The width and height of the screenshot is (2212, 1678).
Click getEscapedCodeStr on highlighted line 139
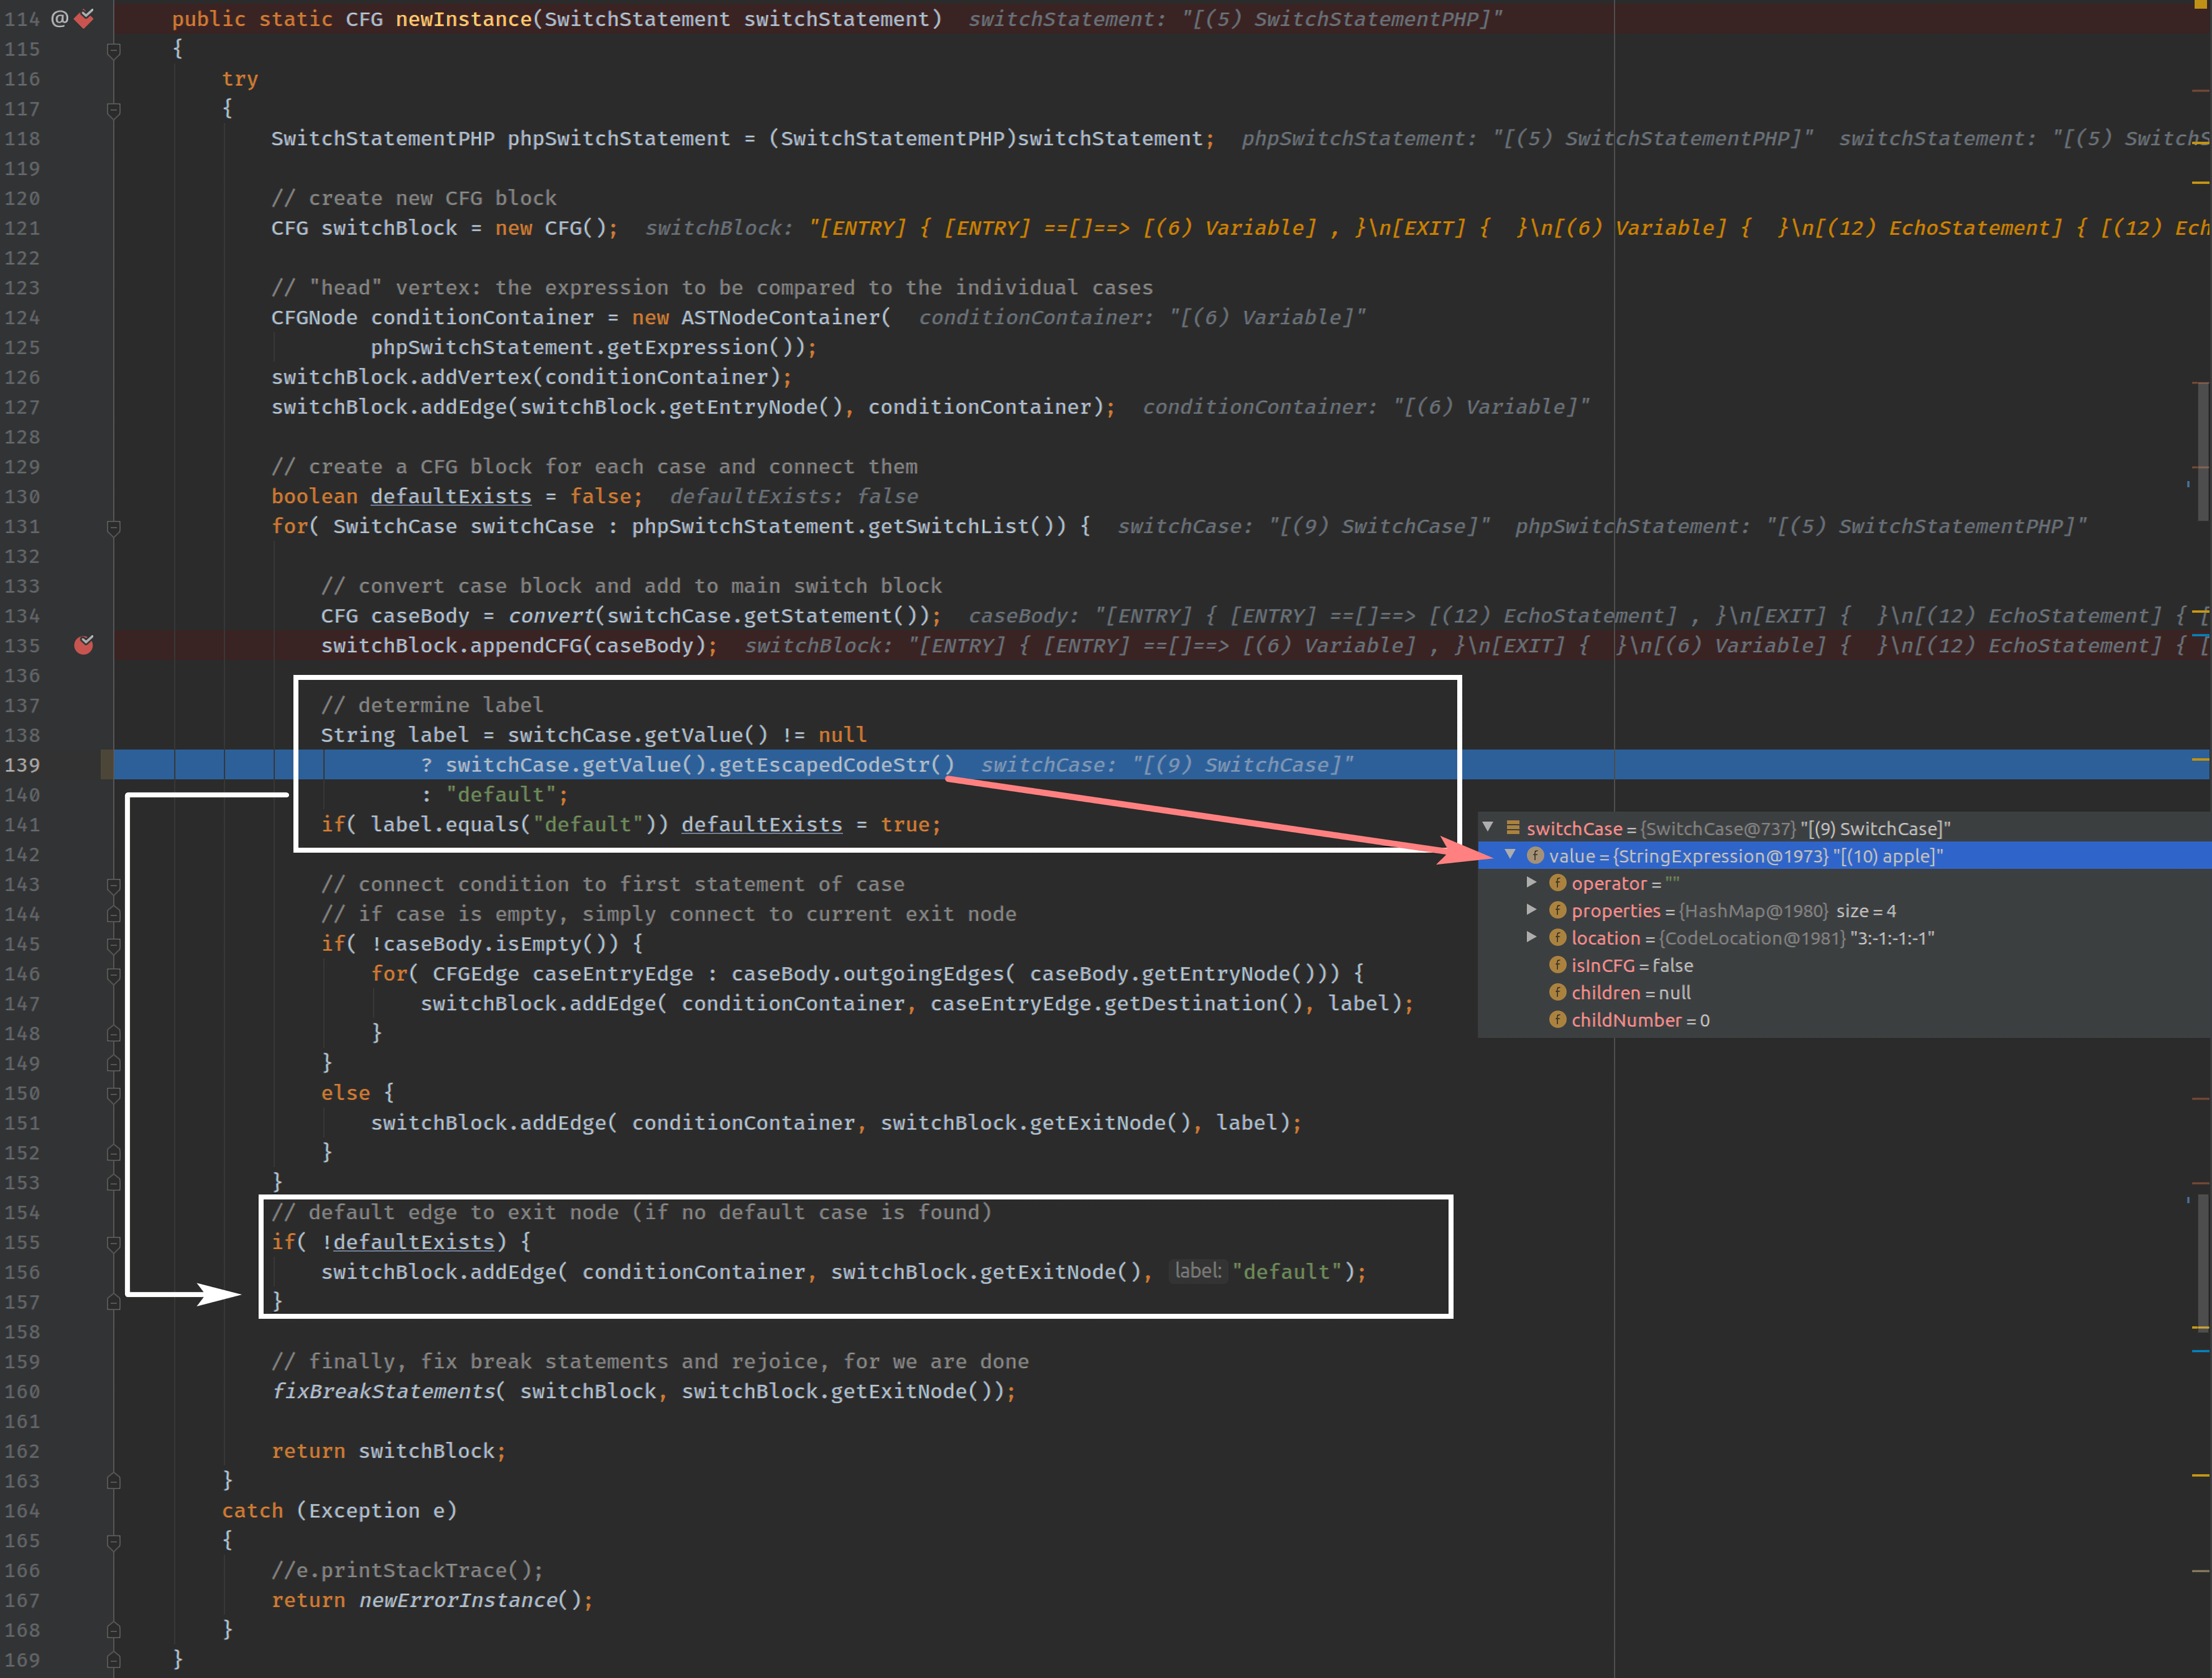point(825,764)
